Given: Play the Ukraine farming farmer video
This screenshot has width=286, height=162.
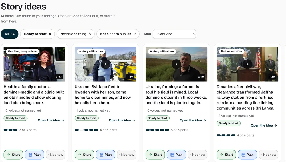Looking at the screenshot, I should [x=176, y=64].
